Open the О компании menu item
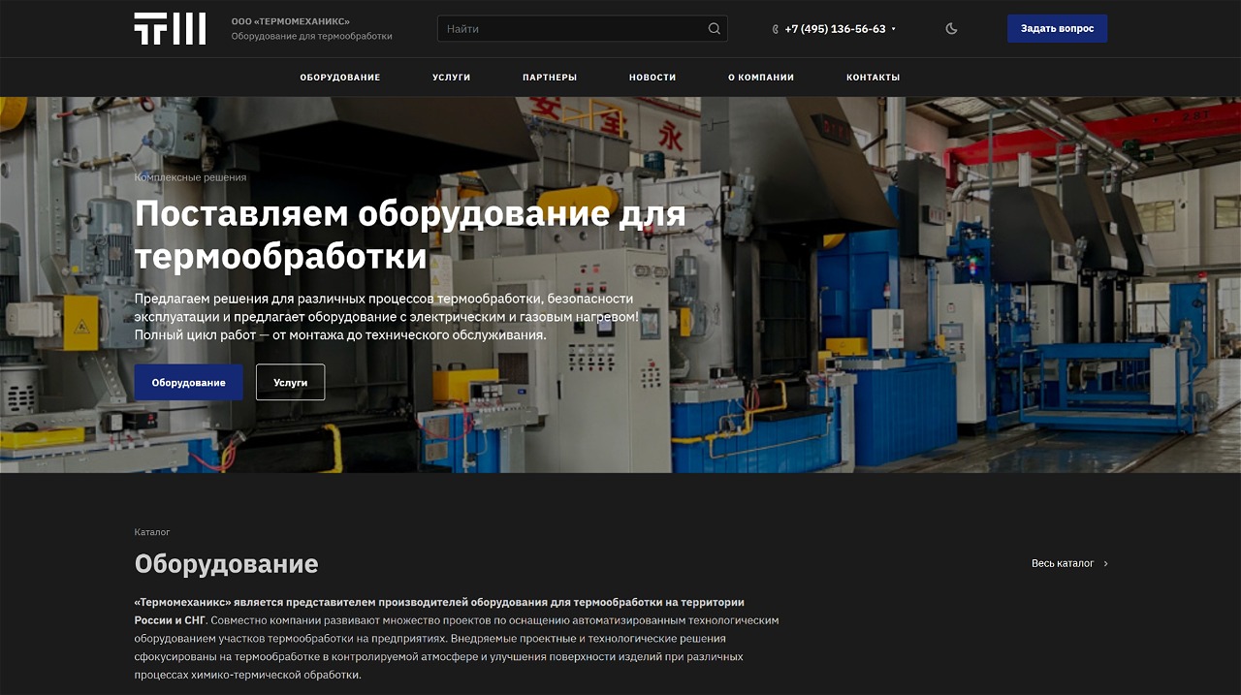 click(761, 78)
